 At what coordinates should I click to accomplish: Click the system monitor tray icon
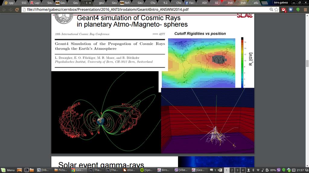(x=294, y=170)
